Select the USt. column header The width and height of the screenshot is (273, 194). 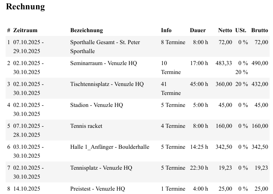pyautogui.click(x=241, y=30)
